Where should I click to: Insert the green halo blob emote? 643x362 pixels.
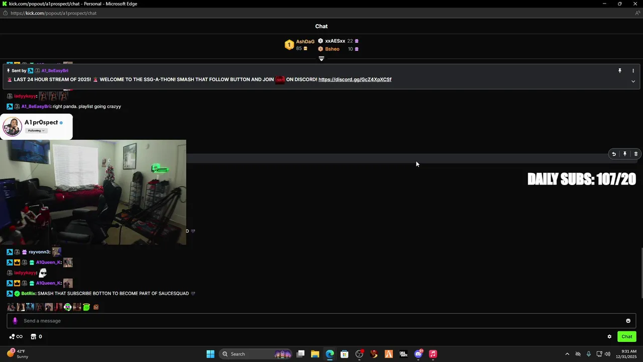86,307
